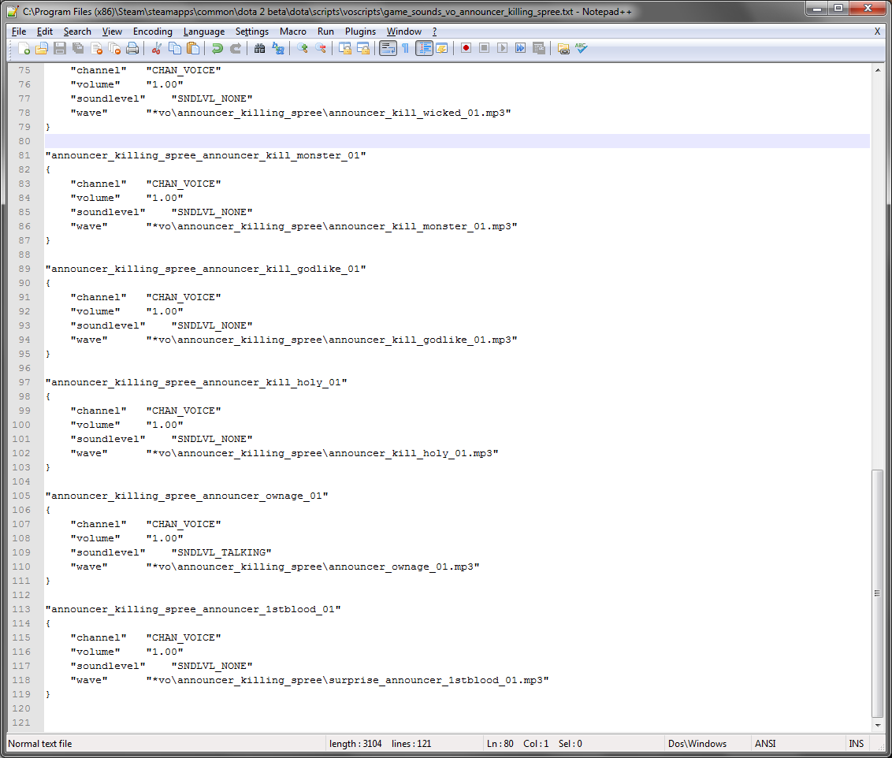
Task: Click the Open file folder icon
Action: (x=42, y=49)
